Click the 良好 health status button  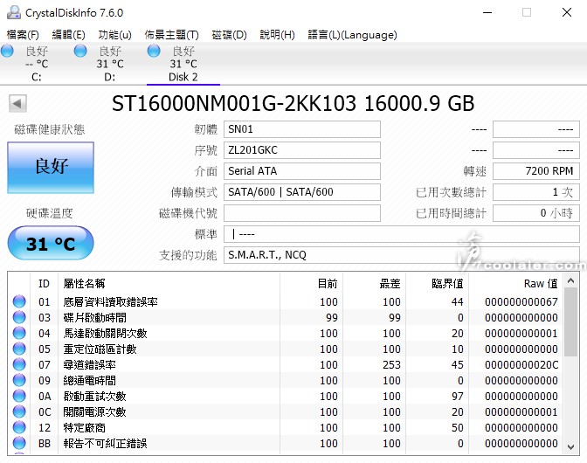[x=51, y=168]
